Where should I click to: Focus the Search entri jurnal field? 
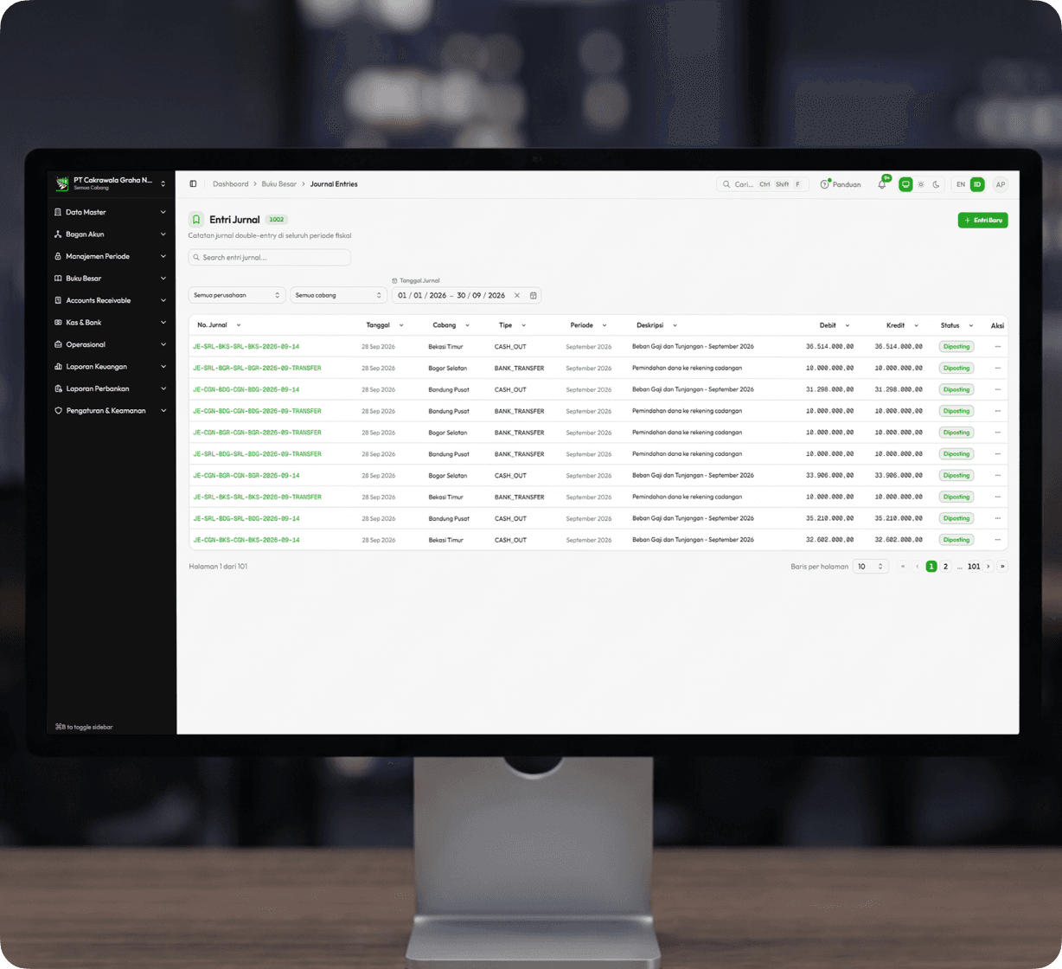click(270, 258)
